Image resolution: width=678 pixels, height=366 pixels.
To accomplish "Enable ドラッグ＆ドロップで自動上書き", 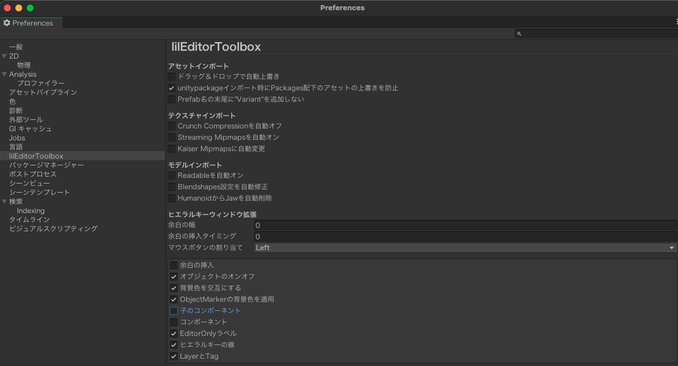I will (171, 76).
